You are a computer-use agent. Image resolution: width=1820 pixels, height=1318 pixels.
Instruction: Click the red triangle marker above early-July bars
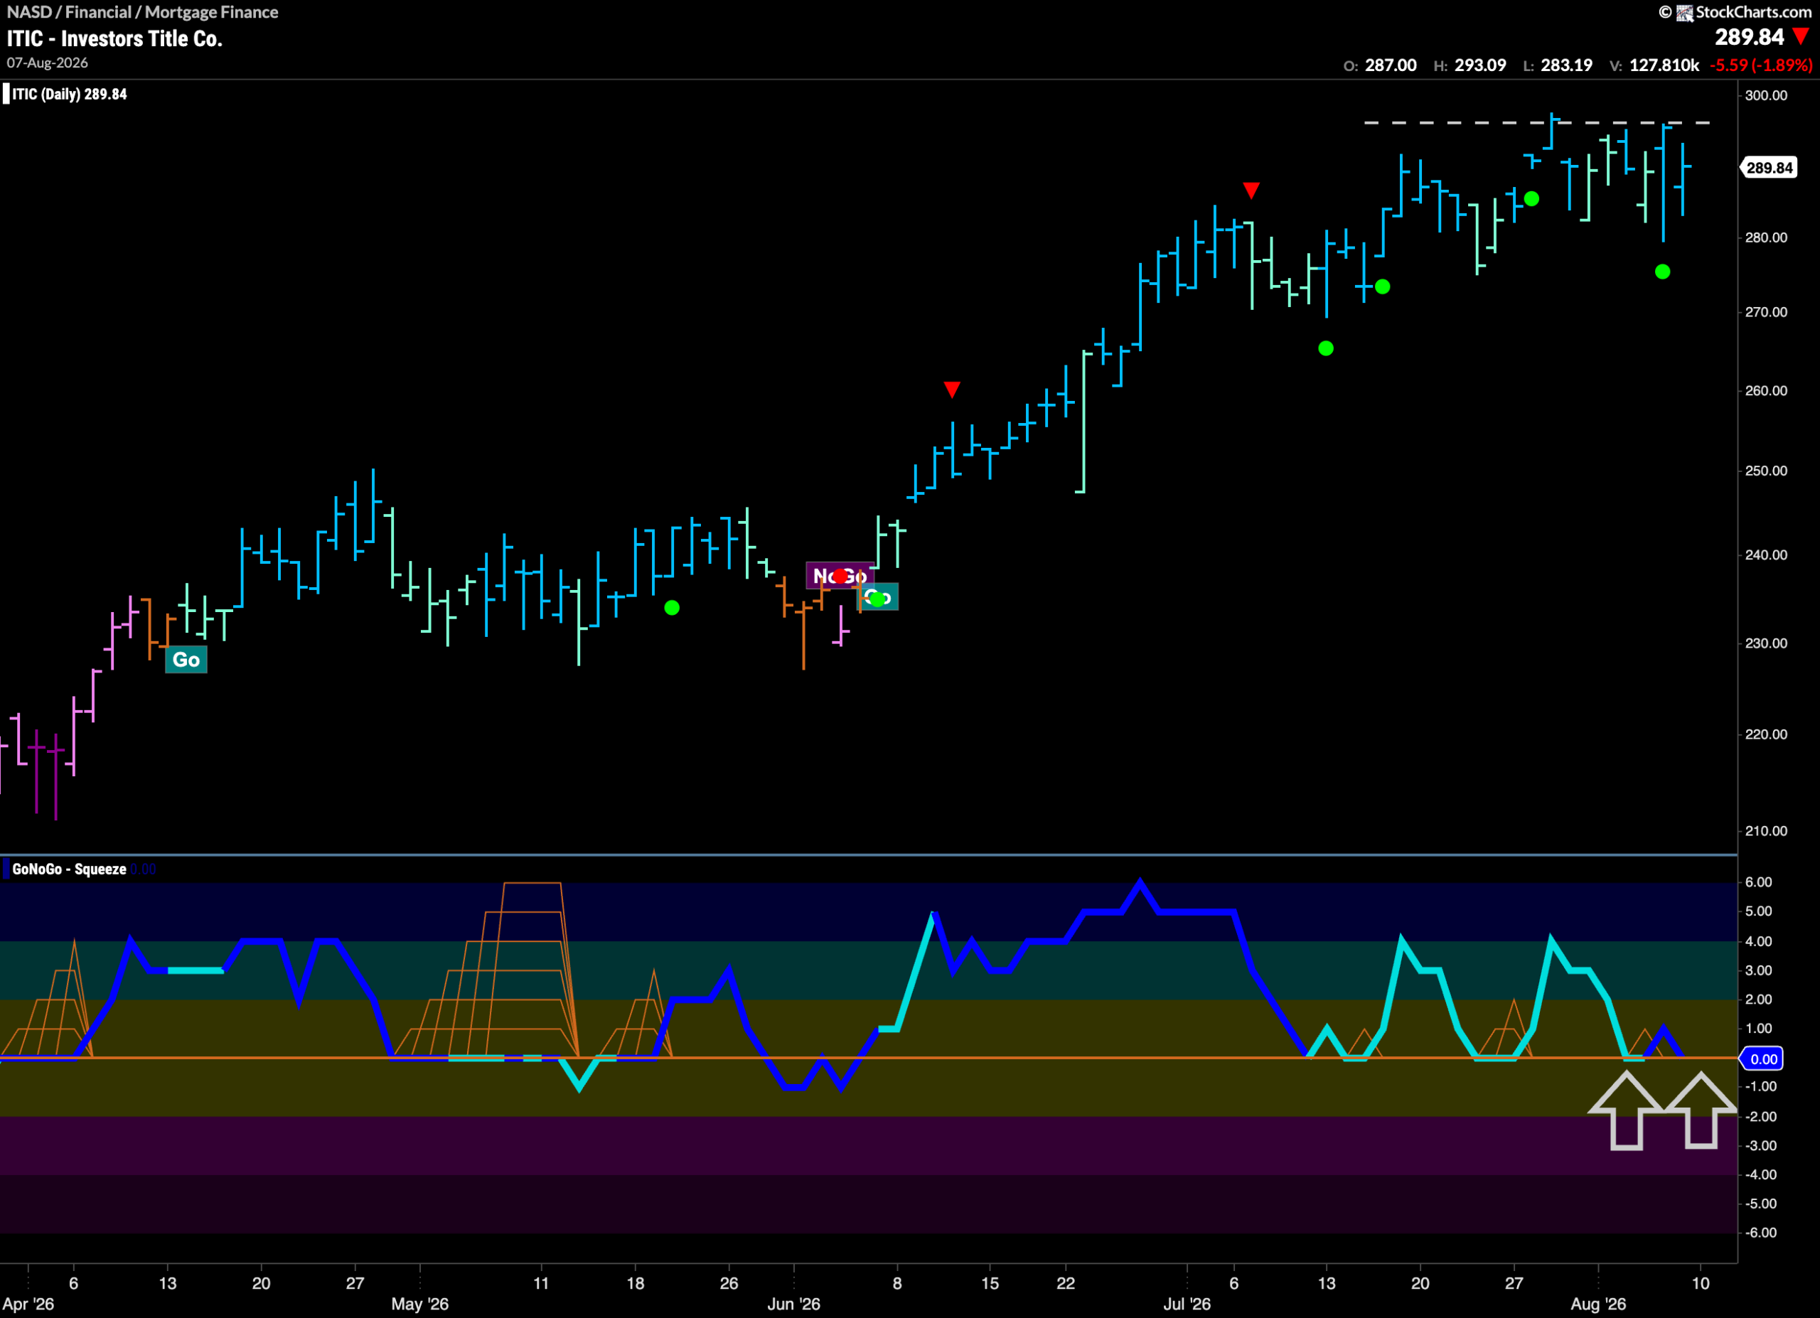pyautogui.click(x=1251, y=190)
